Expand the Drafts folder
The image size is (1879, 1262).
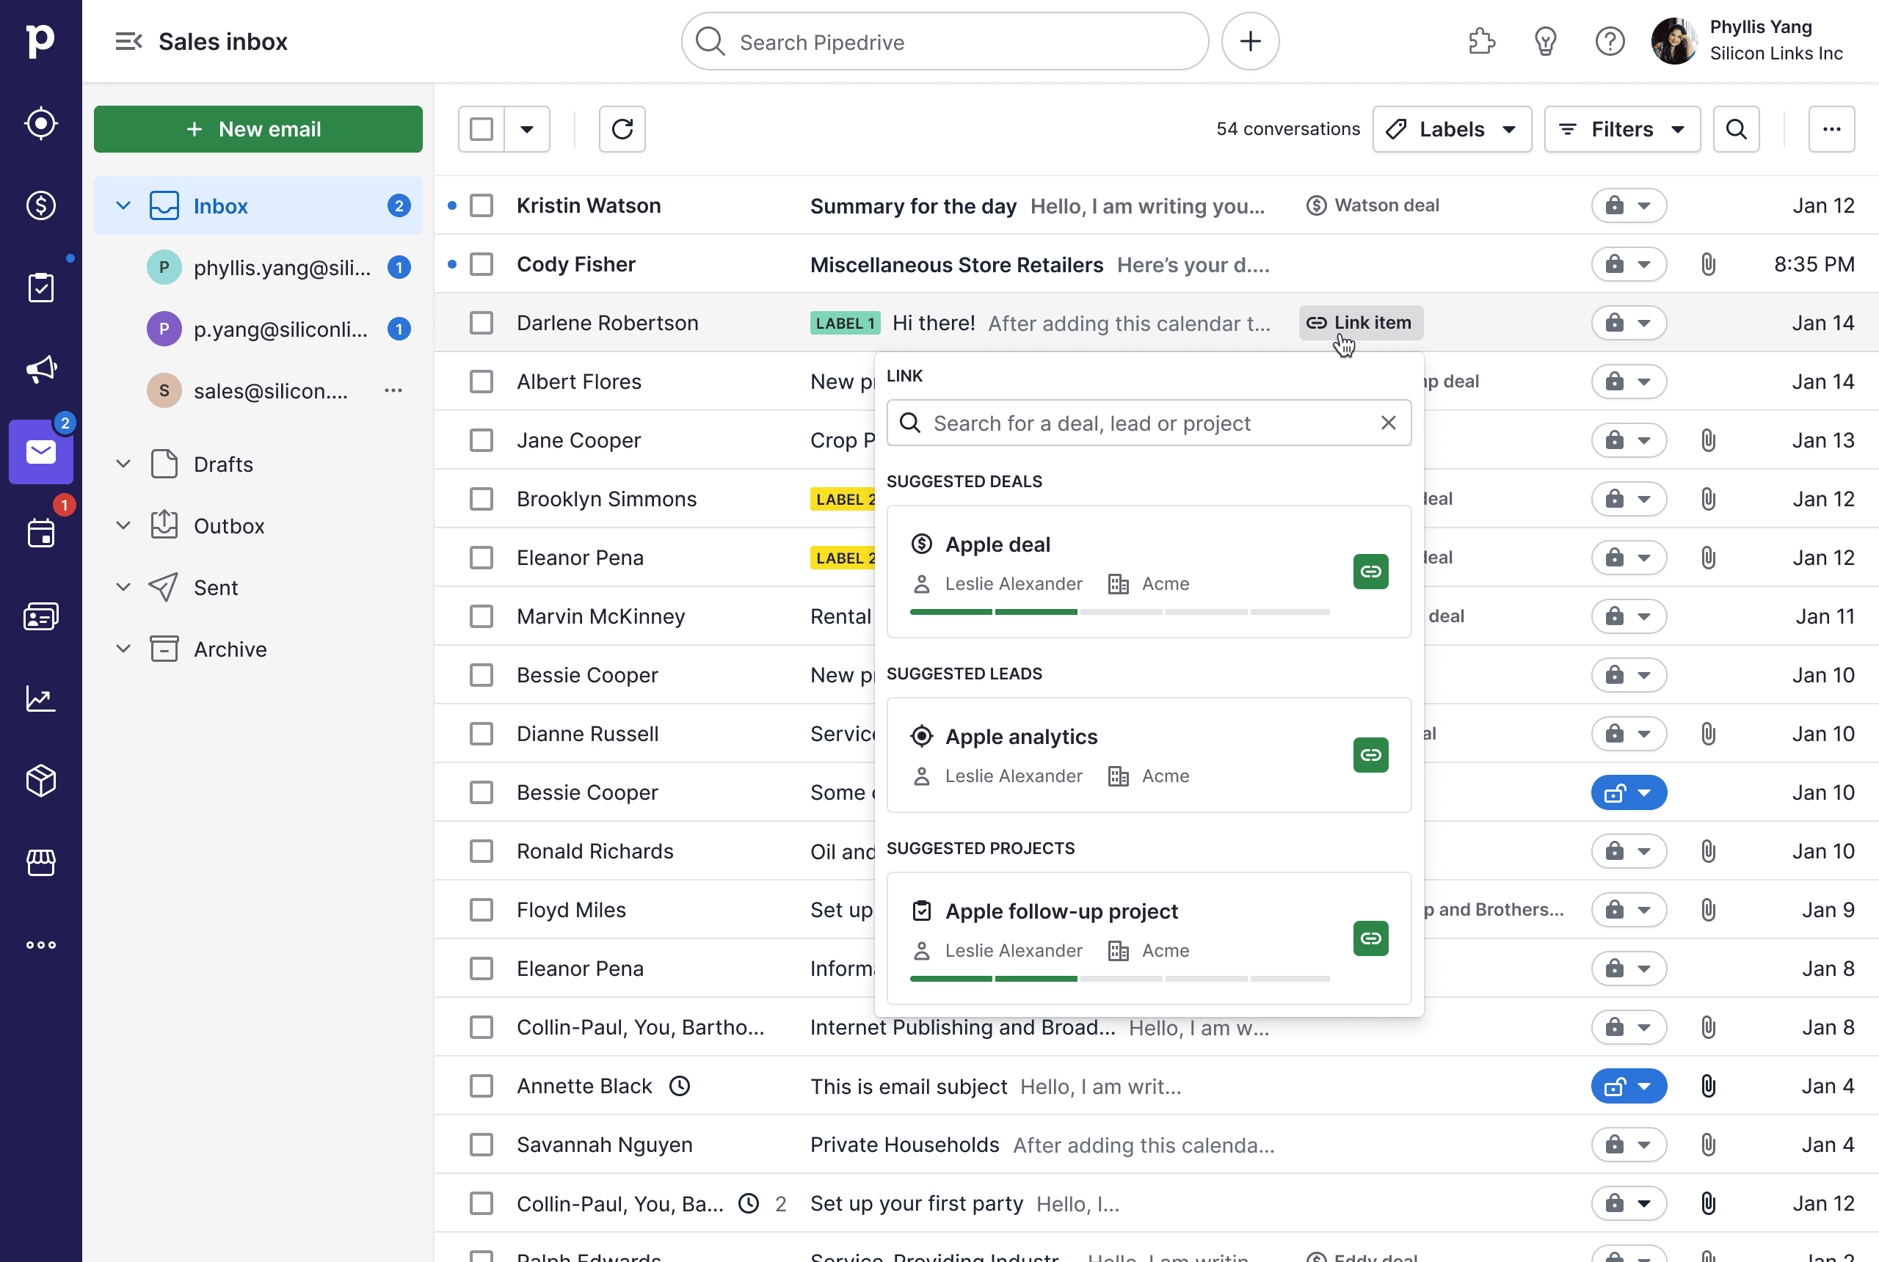click(123, 464)
